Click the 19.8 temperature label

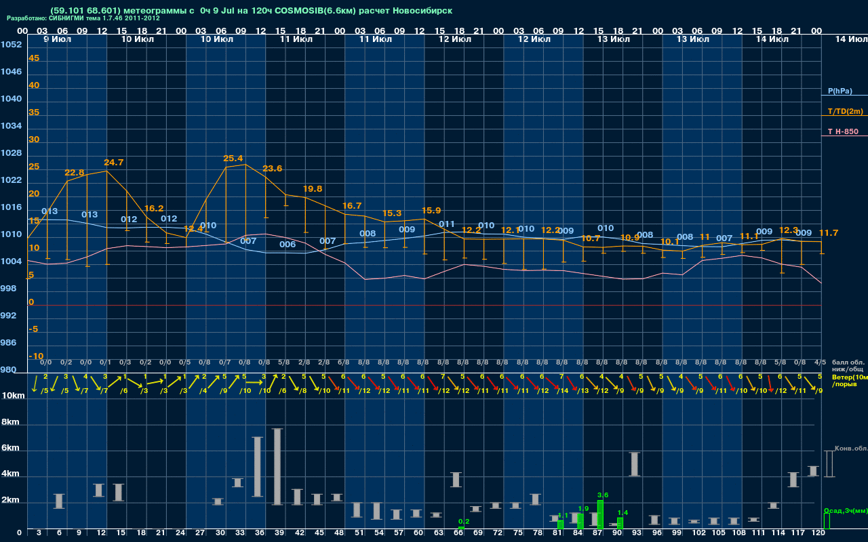313,189
